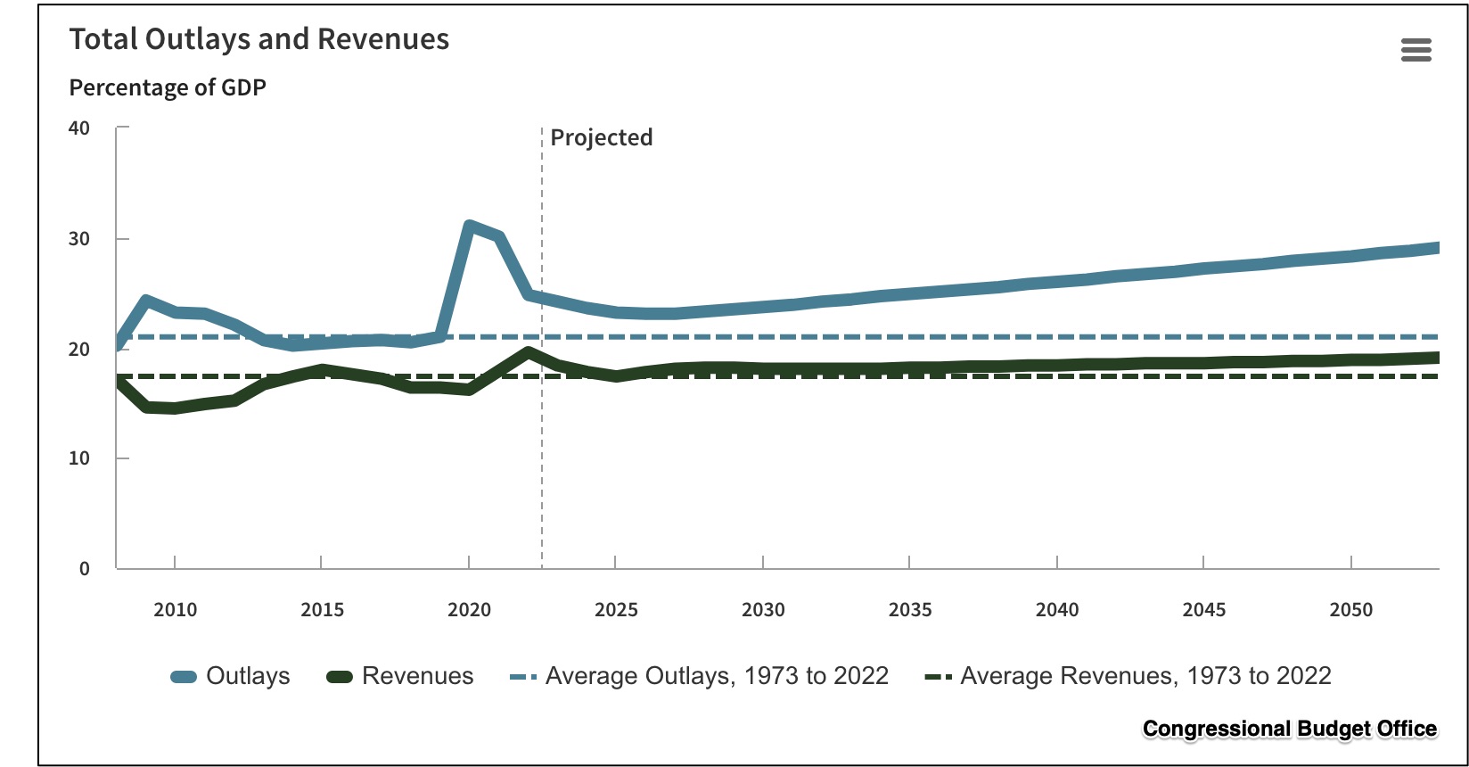
Task: Click the 2030 x-axis label
Action: point(763,610)
